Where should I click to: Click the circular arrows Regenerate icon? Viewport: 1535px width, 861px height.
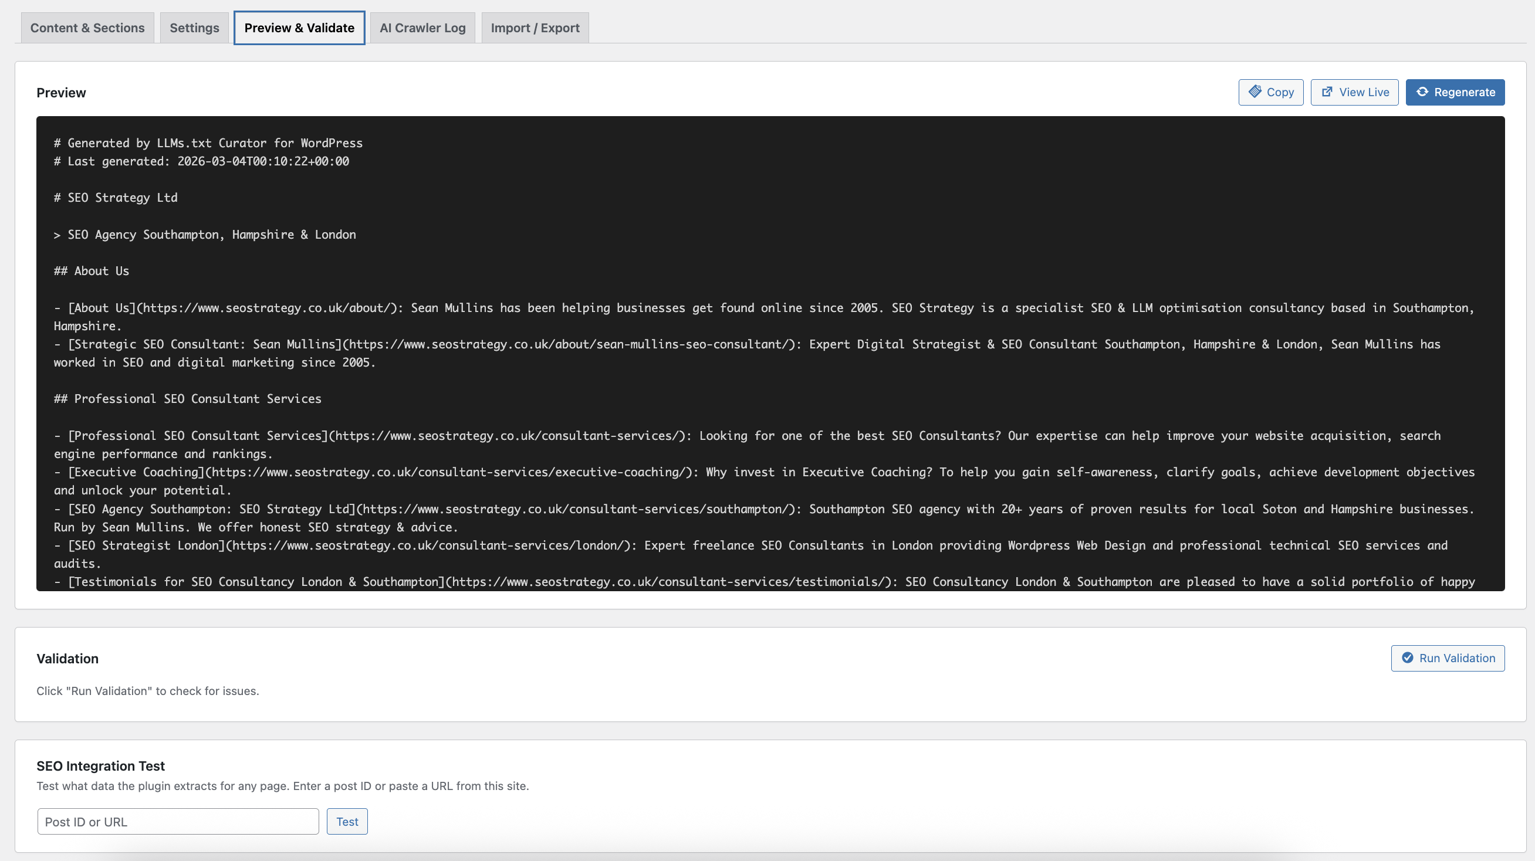[1422, 91]
